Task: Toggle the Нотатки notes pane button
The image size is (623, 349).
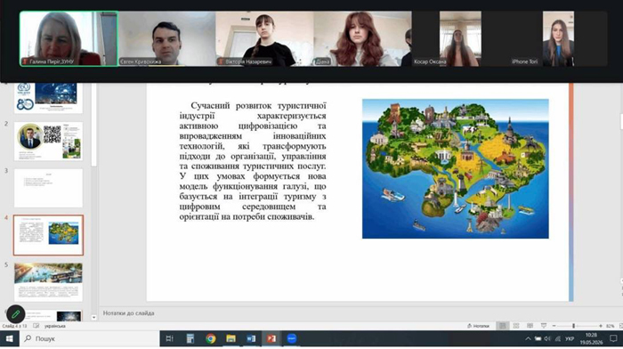Action: tap(479, 326)
